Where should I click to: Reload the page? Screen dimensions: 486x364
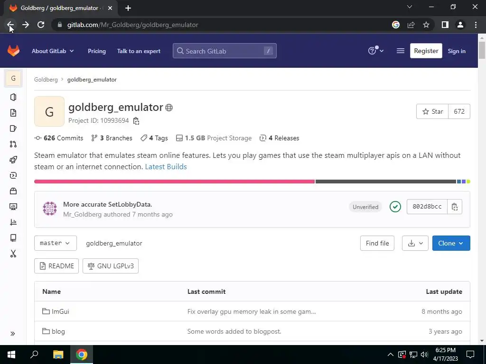(x=41, y=25)
